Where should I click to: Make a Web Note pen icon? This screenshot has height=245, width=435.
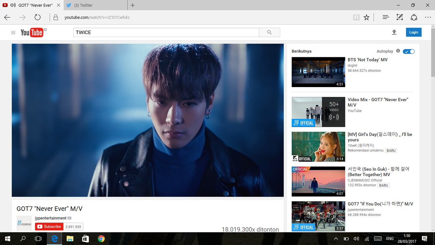click(399, 17)
